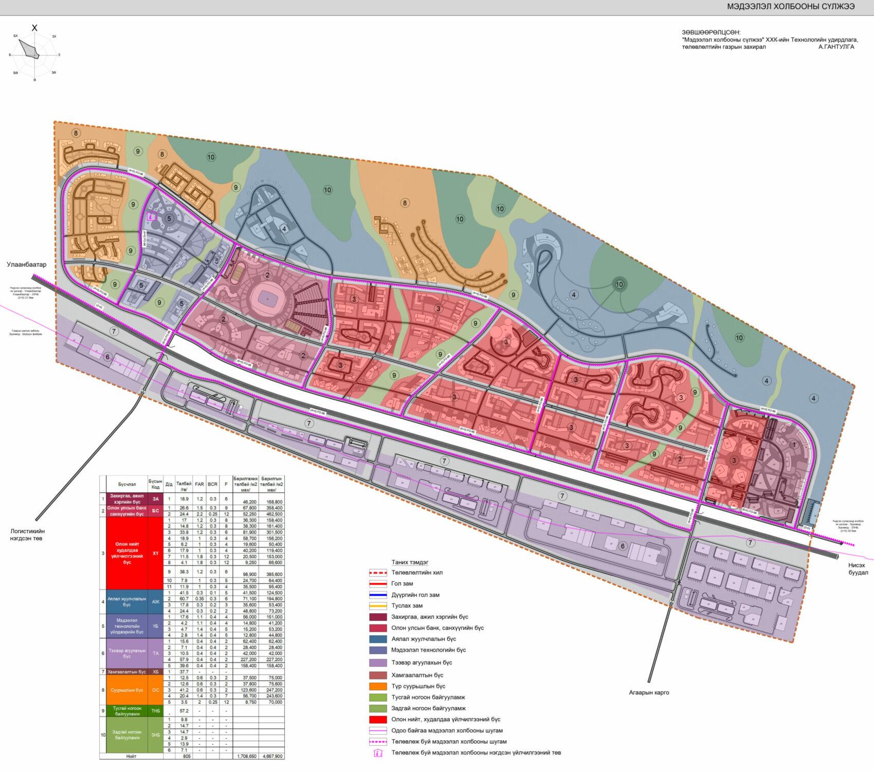
Task: Click the circled number 1 zone marker
Action: click(x=793, y=445)
